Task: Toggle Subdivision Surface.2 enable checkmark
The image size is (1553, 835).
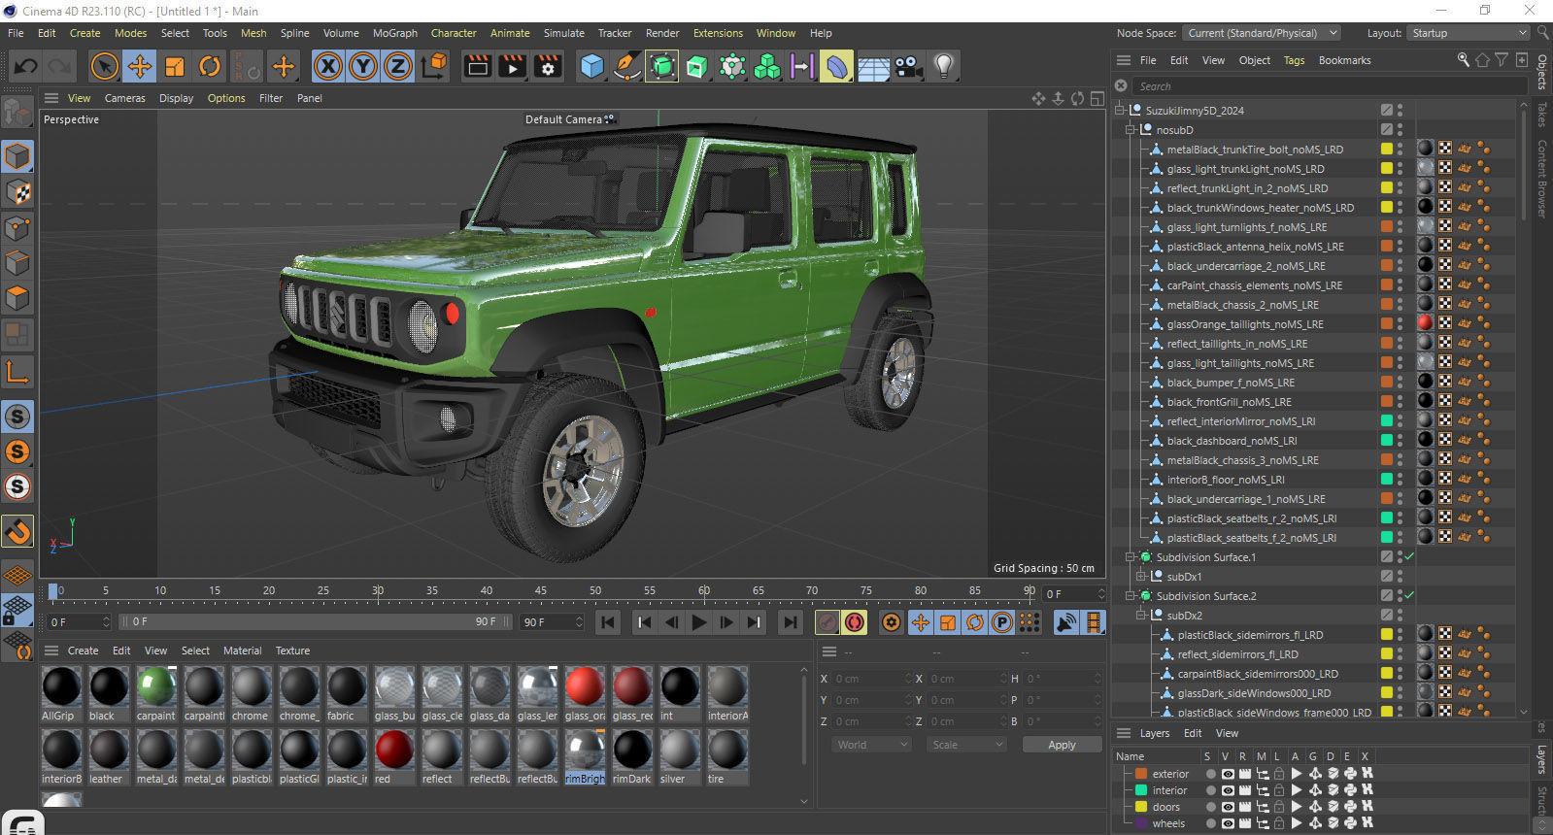Action: (x=1409, y=596)
